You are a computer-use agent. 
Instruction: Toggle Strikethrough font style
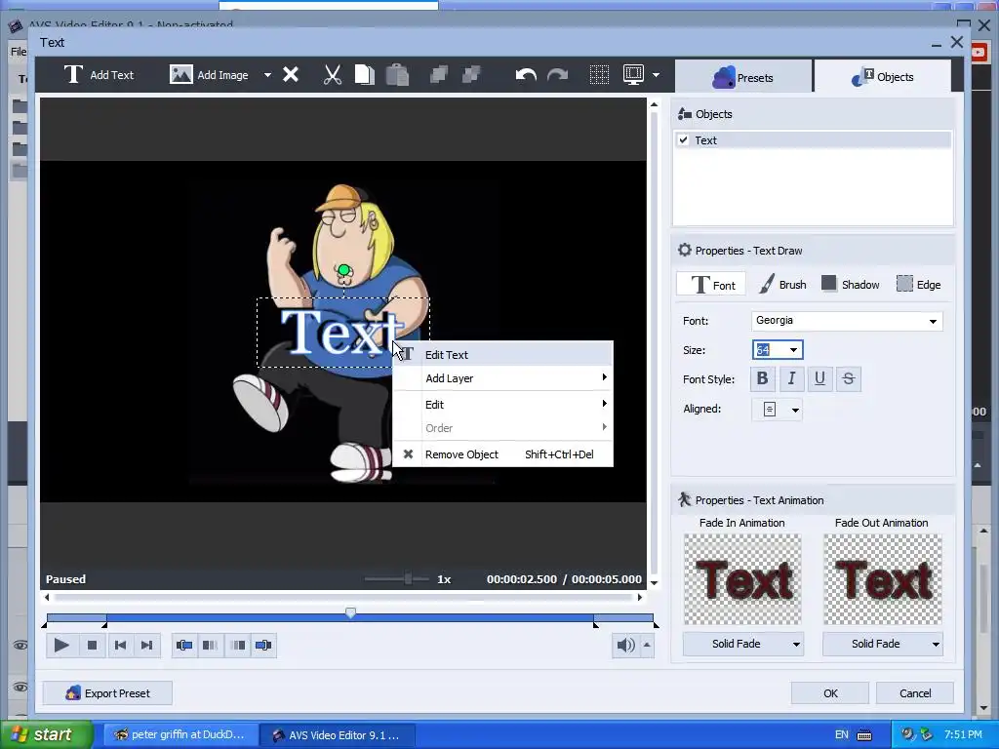[x=848, y=379]
